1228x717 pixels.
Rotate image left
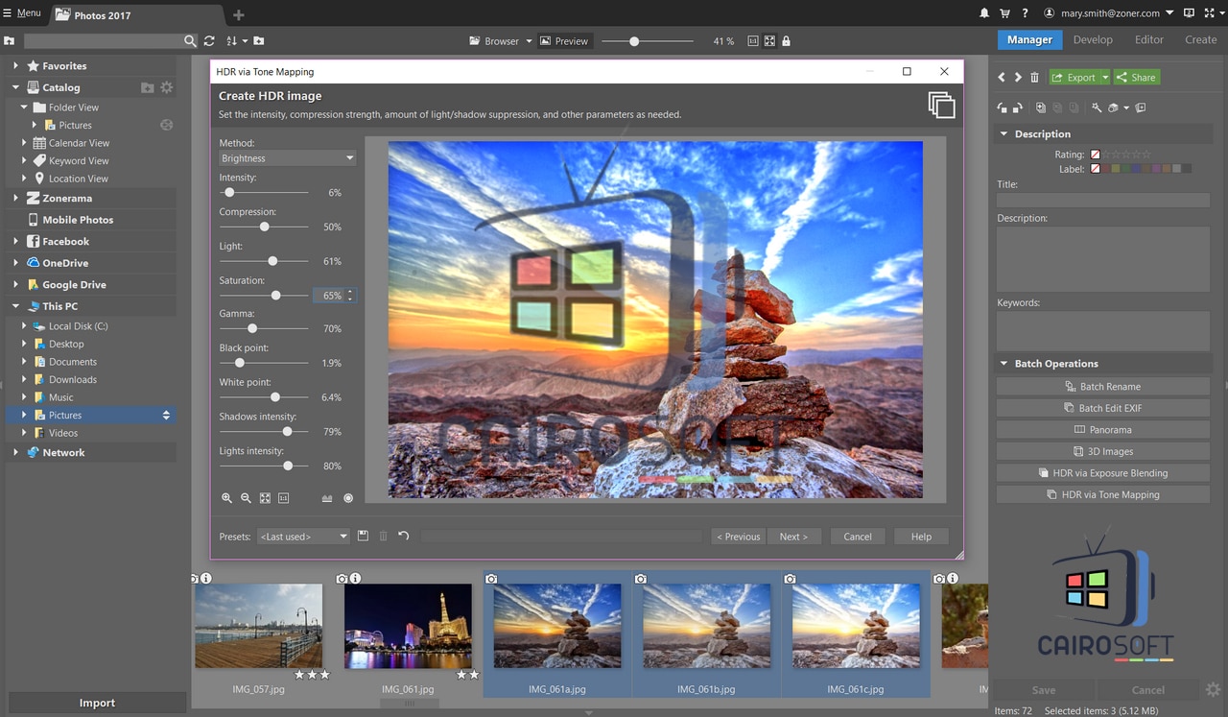point(1002,108)
